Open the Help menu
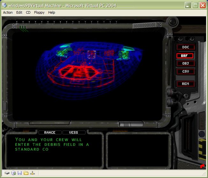The image size is (208, 178). click(x=51, y=12)
